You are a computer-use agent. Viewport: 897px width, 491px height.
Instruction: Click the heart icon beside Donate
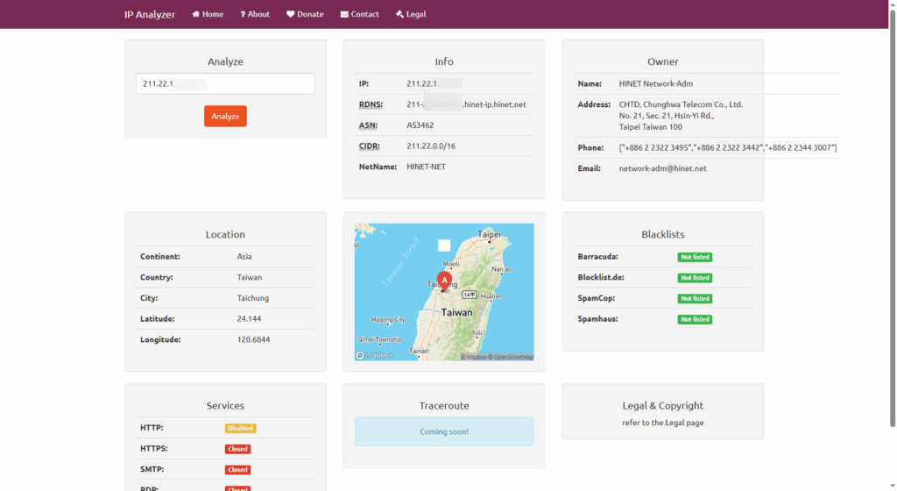click(x=291, y=14)
